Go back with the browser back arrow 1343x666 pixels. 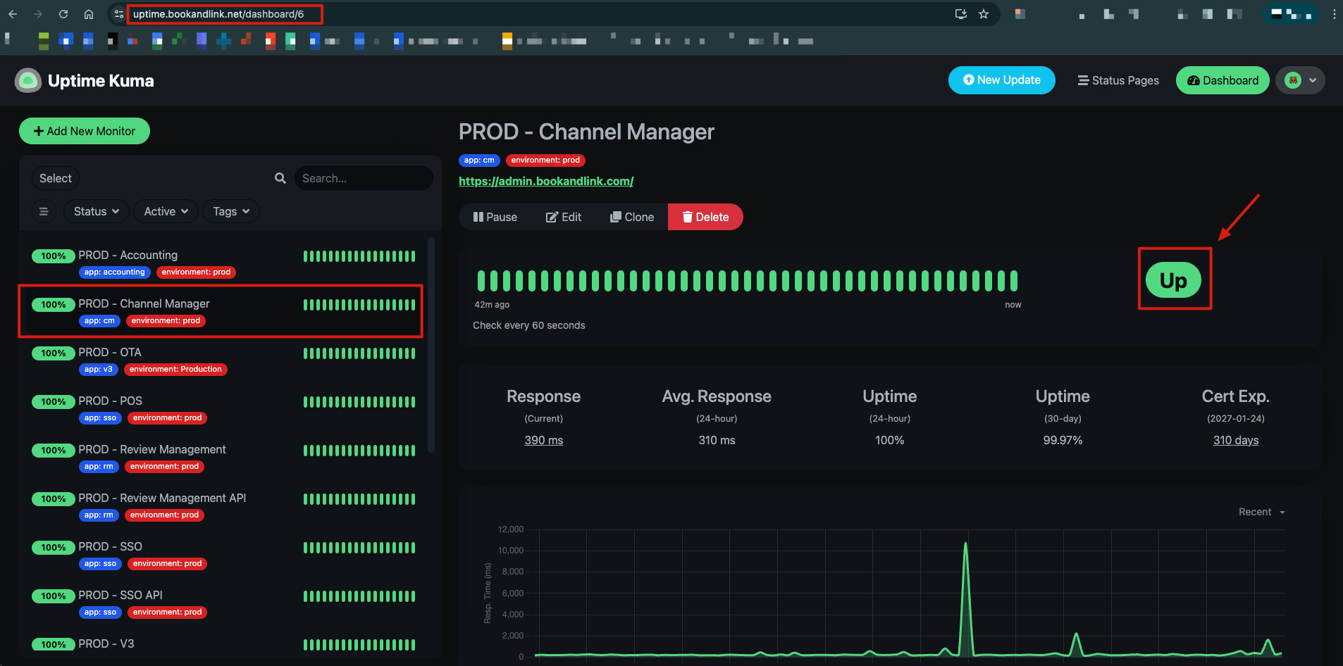pos(13,14)
